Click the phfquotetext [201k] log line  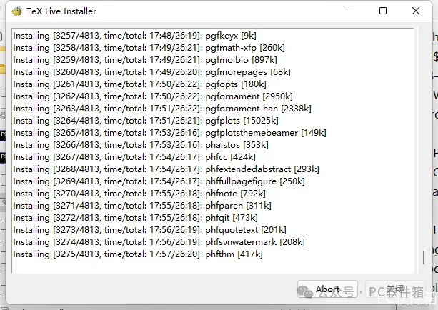(149, 230)
